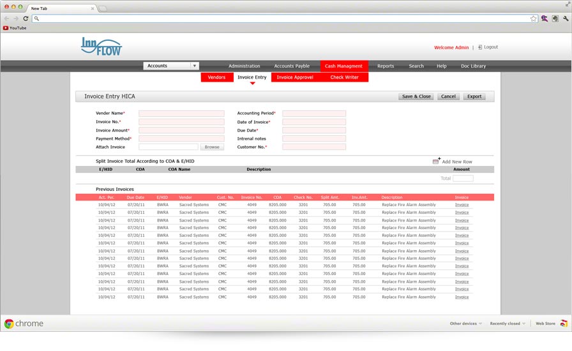Viewport: 572px width, 351px height.
Task: Click the Add New Row icon
Action: point(436,161)
